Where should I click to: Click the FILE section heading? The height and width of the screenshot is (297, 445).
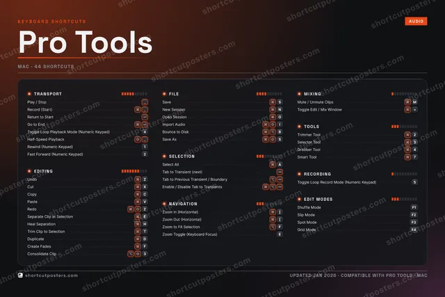pyautogui.click(x=174, y=94)
